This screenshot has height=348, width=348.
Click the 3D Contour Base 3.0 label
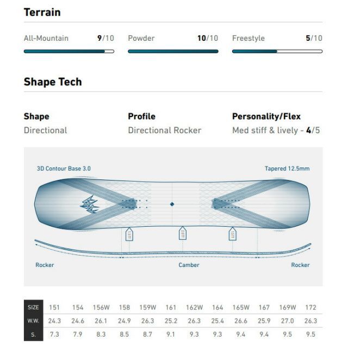coord(64,169)
